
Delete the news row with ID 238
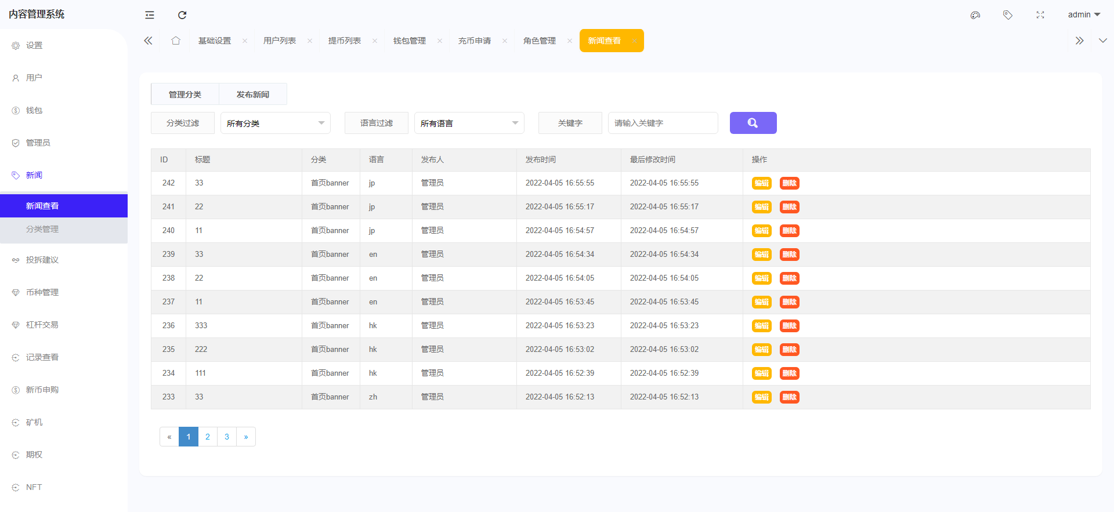pos(789,278)
